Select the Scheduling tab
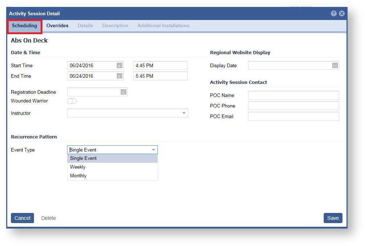Image resolution: width=365 pixels, height=246 pixels. tap(25, 25)
